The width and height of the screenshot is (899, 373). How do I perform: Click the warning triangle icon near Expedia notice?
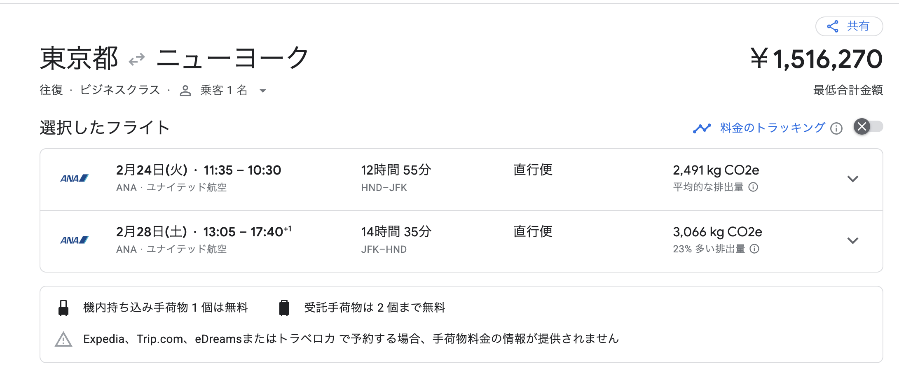63,339
